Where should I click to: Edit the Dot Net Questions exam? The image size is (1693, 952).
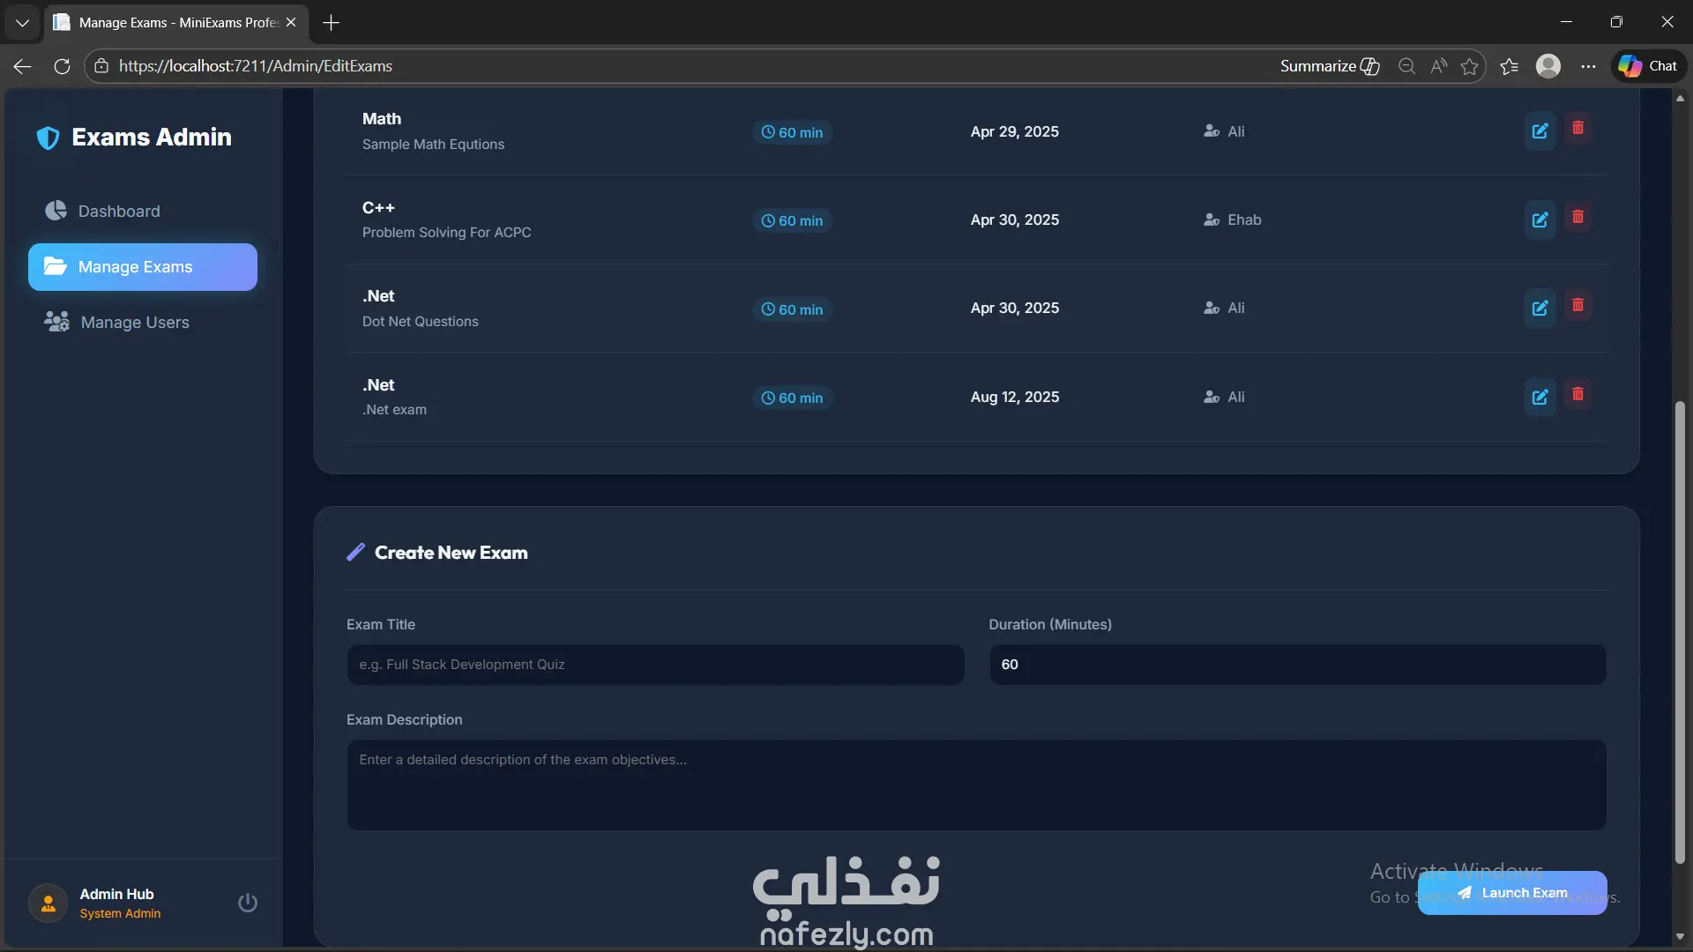(1540, 309)
